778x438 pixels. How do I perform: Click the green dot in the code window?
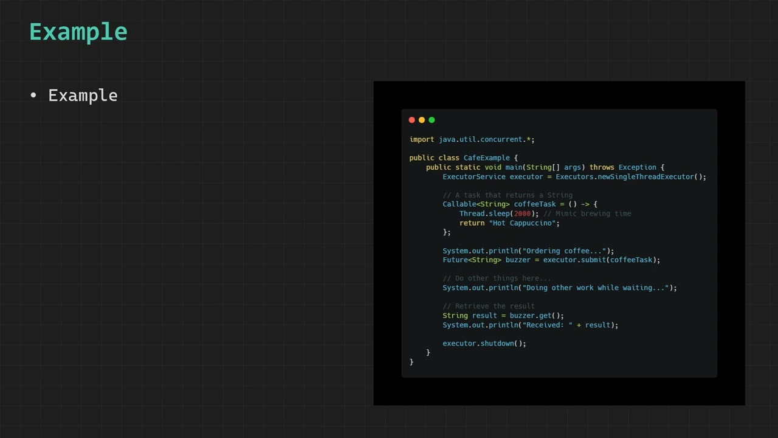pos(432,120)
